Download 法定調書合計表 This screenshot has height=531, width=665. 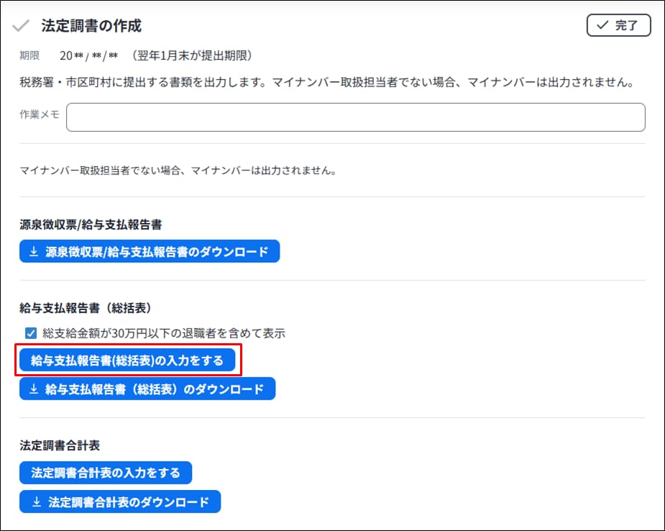tap(120, 502)
